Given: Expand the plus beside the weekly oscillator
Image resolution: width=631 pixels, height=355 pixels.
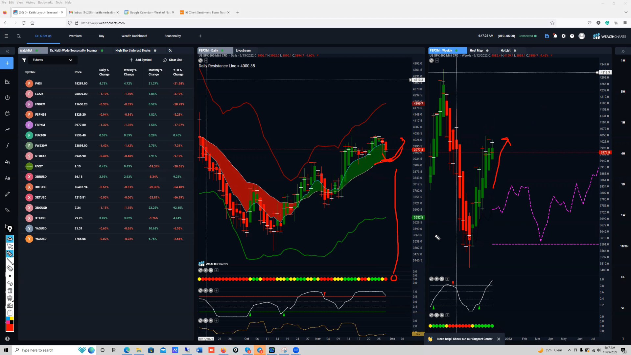Looking at the screenshot, I should (x=447, y=279).
